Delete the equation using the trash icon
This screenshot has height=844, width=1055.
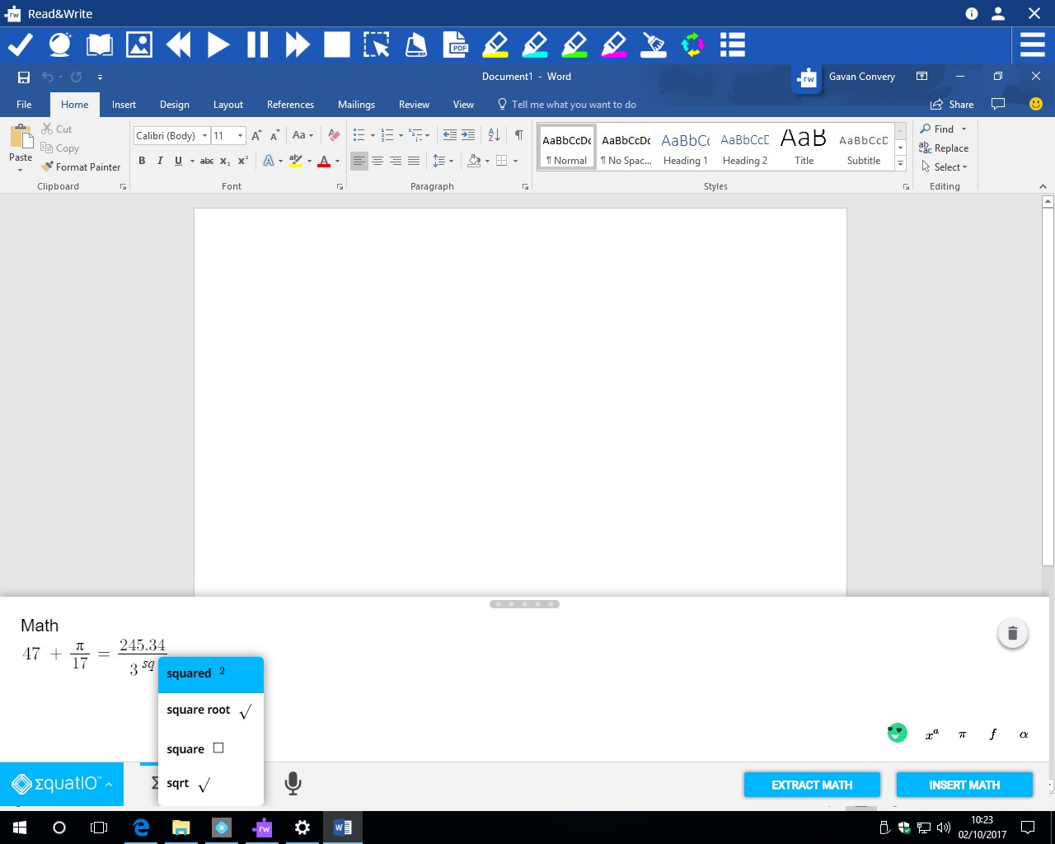[x=1013, y=633]
